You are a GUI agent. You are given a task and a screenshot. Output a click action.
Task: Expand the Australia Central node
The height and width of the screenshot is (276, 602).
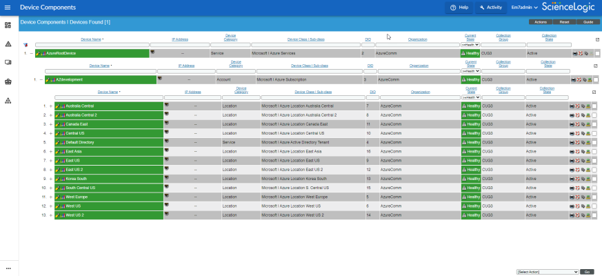coord(50,106)
